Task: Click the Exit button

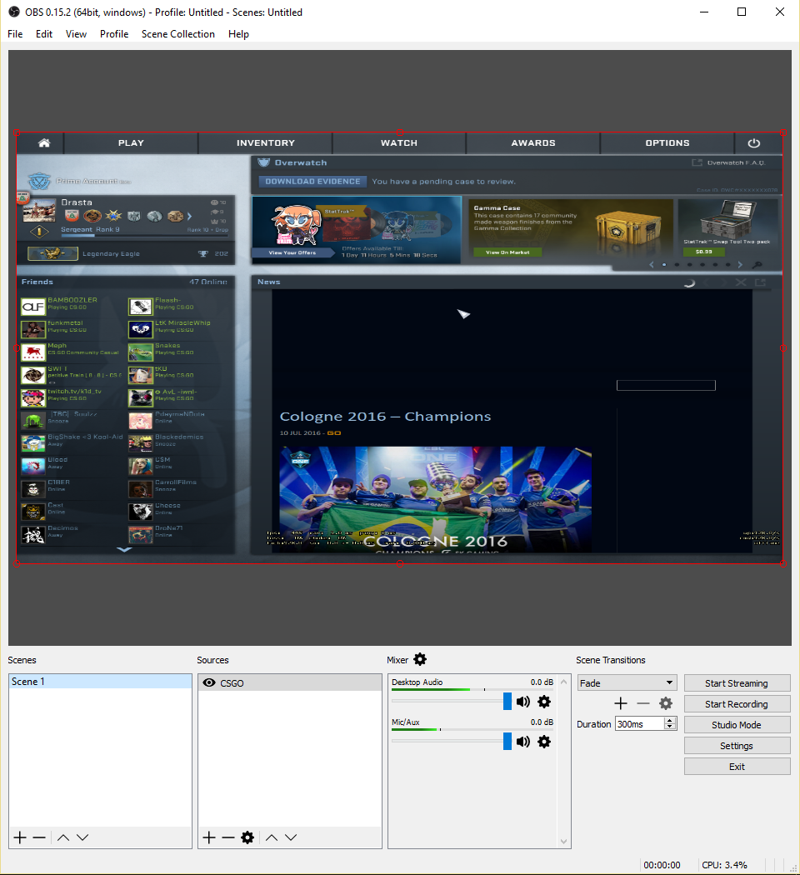Action: pos(737,766)
